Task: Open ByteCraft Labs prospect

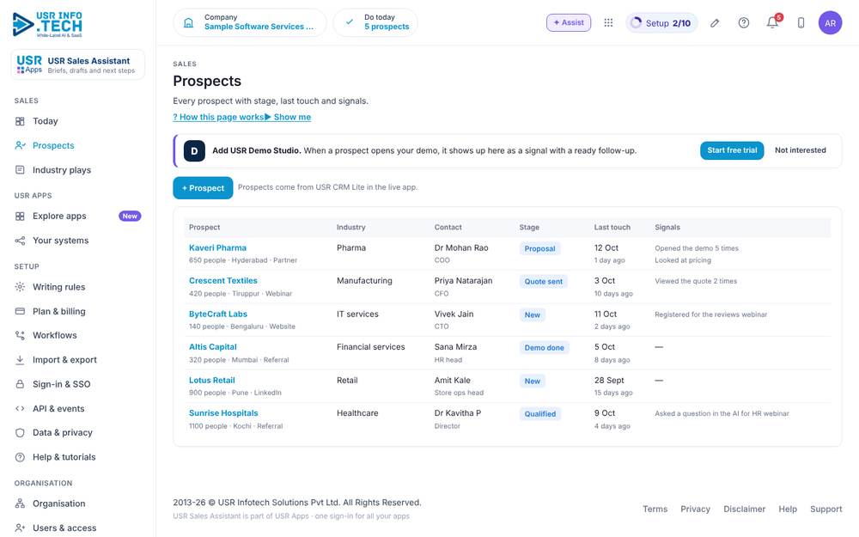Action: click(x=218, y=314)
